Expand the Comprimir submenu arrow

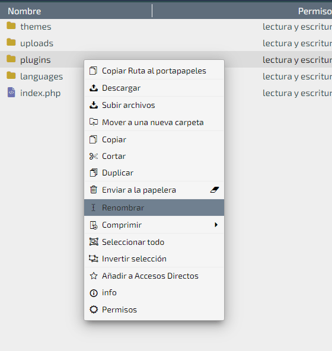[x=216, y=225]
